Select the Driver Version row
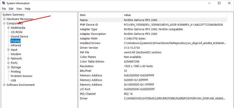234x108 pixels. pos(153,48)
